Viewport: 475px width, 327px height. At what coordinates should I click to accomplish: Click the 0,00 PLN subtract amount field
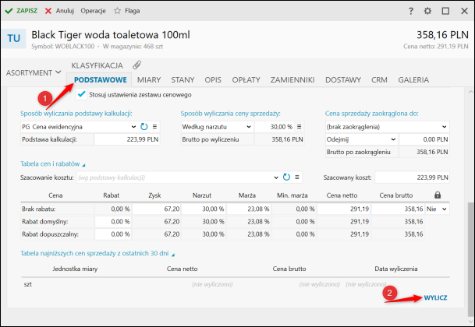(424, 139)
